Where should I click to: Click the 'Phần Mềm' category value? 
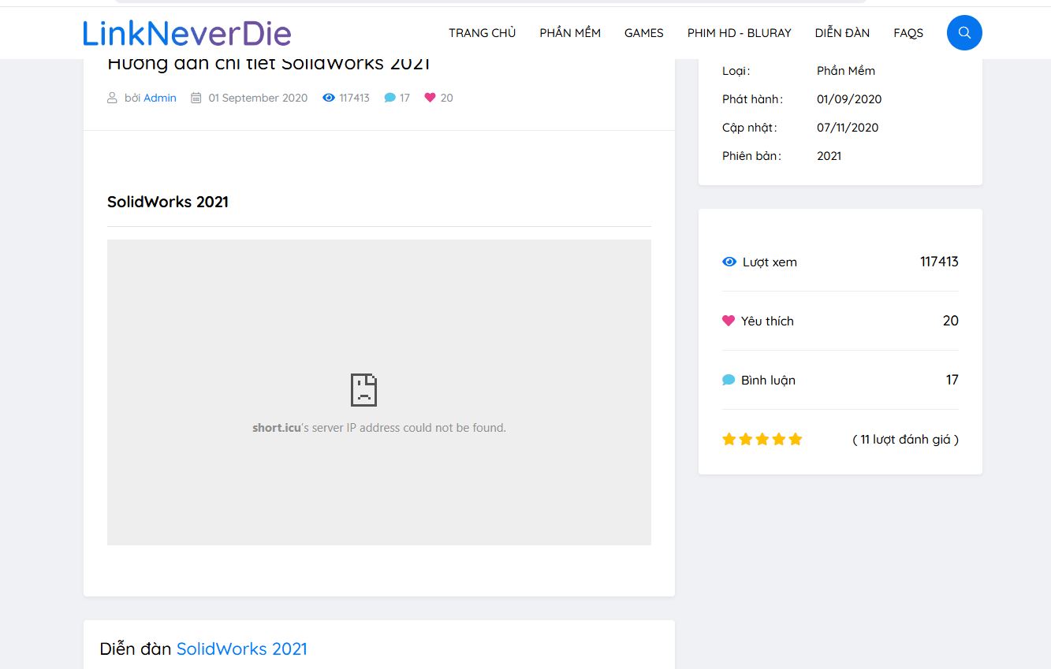(x=846, y=71)
